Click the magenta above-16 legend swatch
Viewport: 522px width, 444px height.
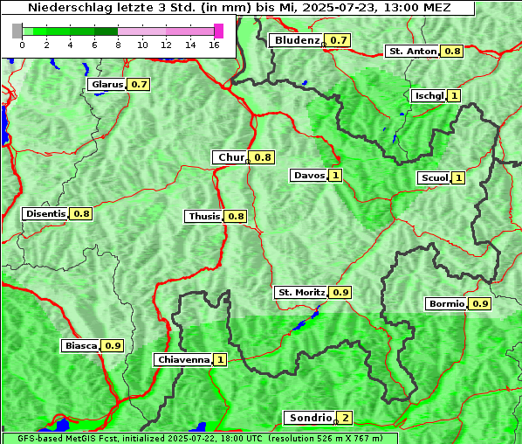coord(219,31)
